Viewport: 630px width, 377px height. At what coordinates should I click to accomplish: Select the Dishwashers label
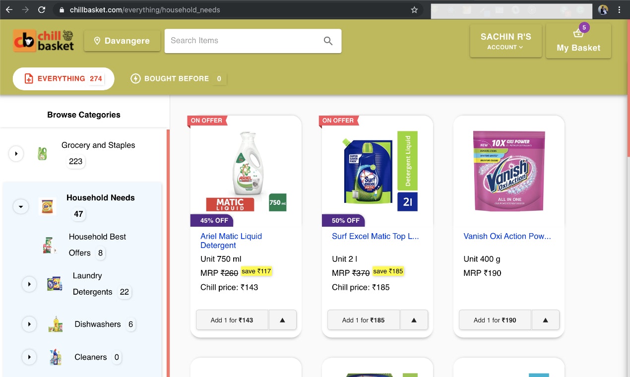pos(97,324)
